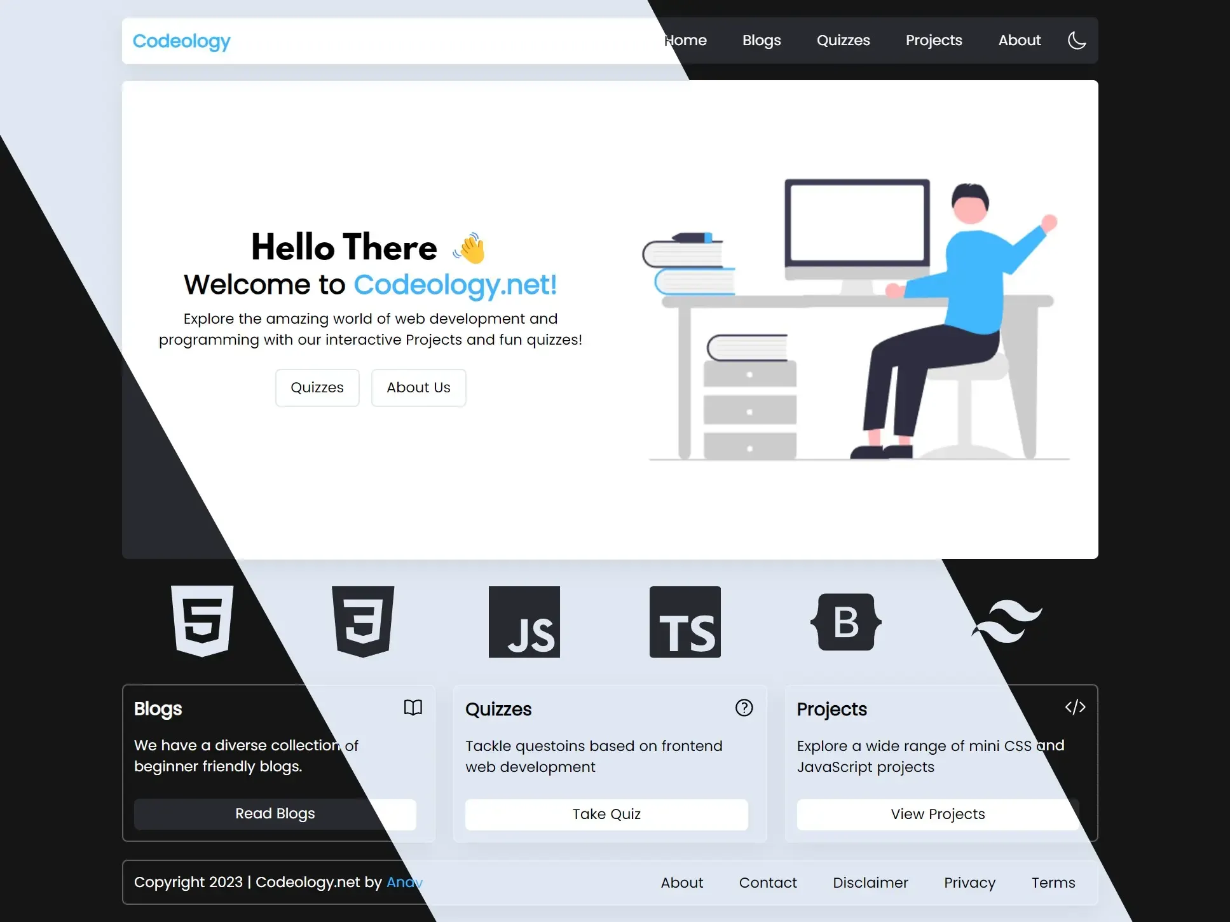The width and height of the screenshot is (1230, 922).
Task: Click the View Projects button
Action: (938, 813)
